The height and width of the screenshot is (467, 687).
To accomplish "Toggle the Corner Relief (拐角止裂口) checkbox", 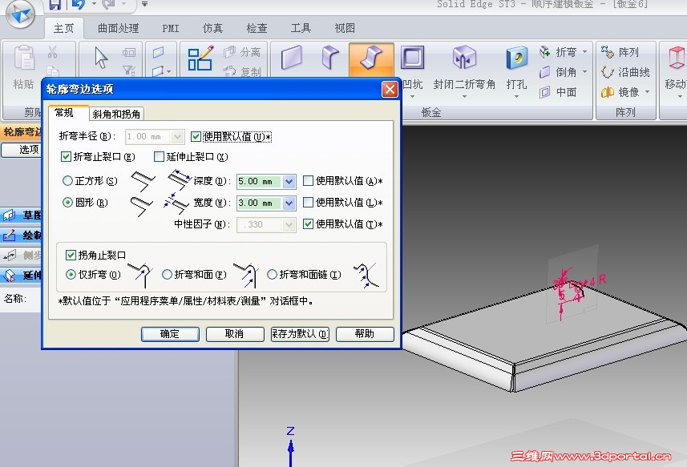I will [70, 255].
